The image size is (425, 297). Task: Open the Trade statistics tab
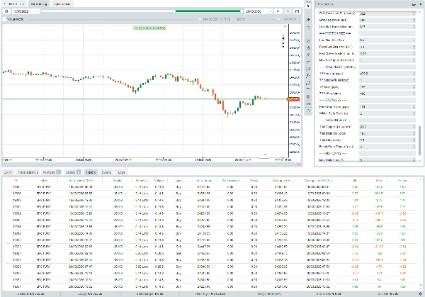[x=28, y=172]
